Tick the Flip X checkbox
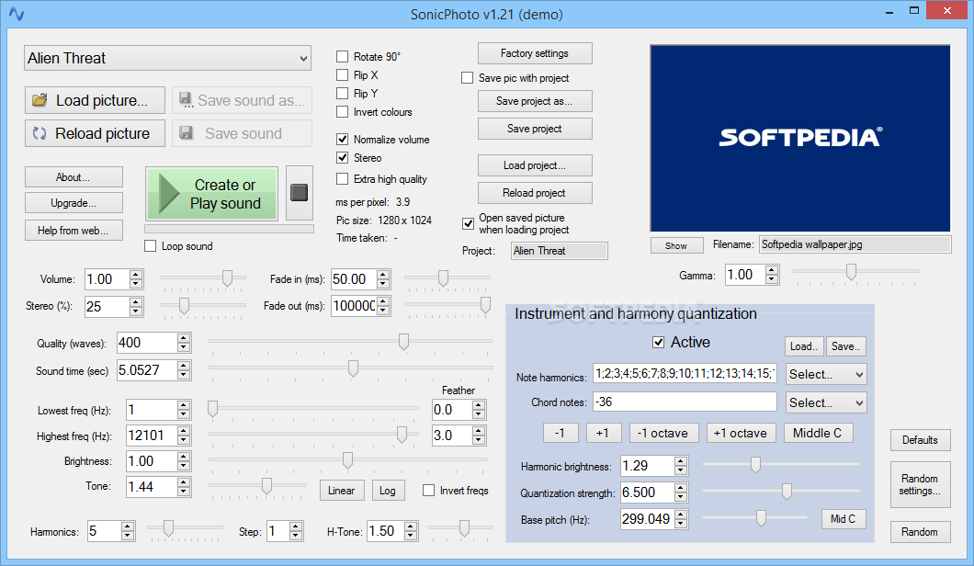 tap(342, 75)
